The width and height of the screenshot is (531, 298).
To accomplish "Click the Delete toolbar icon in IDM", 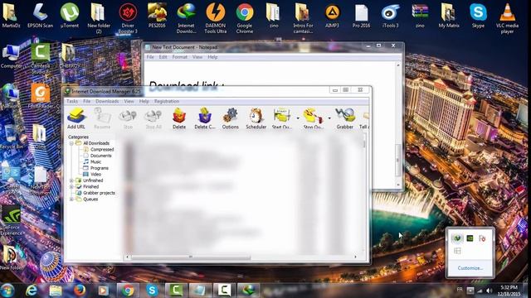I will click(179, 118).
